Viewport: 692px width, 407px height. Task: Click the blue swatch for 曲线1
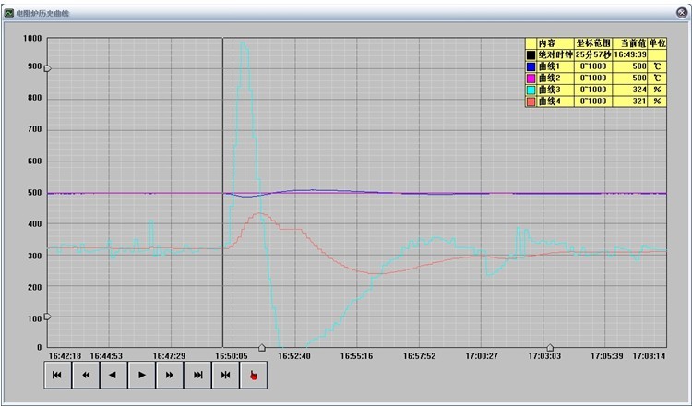531,66
